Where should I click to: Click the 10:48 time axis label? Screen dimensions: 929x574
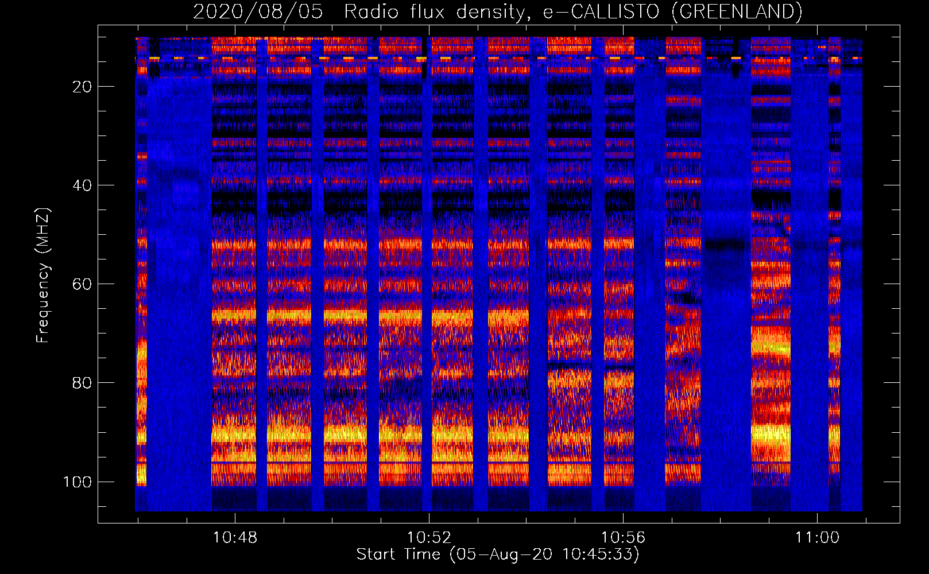235,538
